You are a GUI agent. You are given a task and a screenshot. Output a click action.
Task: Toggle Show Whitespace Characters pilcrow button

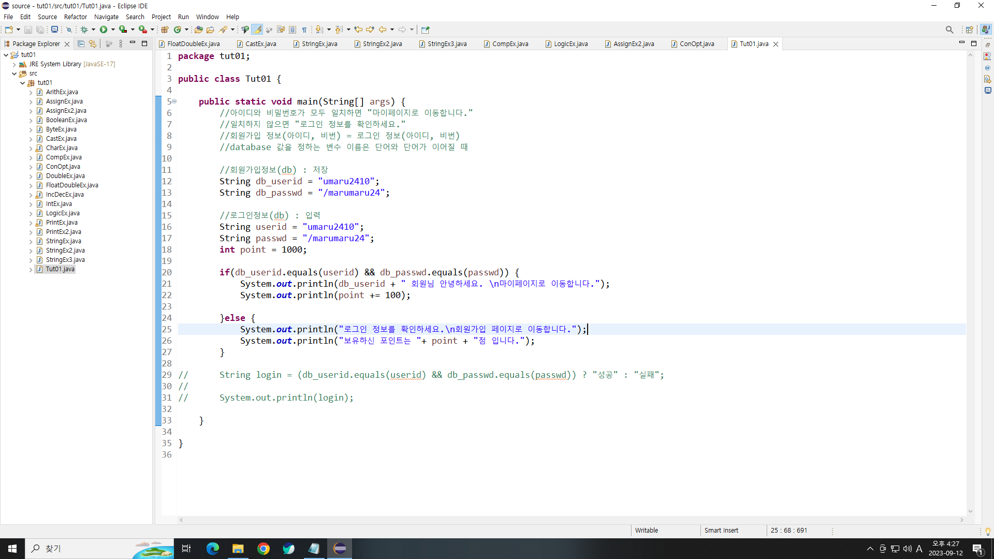click(x=304, y=30)
